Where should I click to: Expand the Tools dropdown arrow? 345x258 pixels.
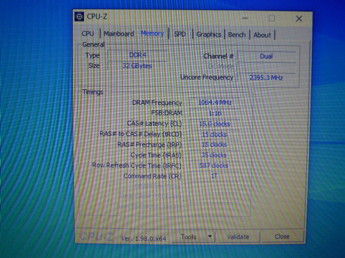(x=210, y=236)
